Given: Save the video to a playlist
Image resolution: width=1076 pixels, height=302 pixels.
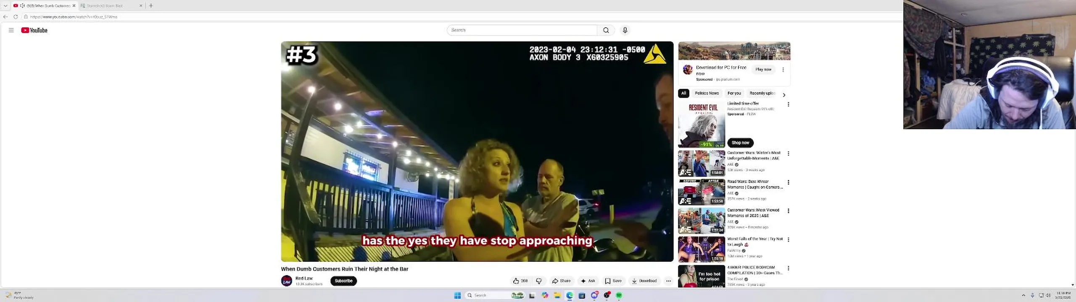Looking at the screenshot, I should point(613,281).
